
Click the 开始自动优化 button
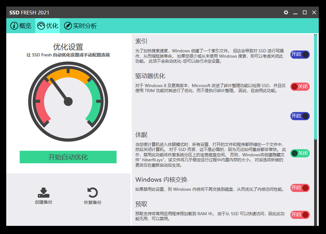pyautogui.click(x=68, y=157)
